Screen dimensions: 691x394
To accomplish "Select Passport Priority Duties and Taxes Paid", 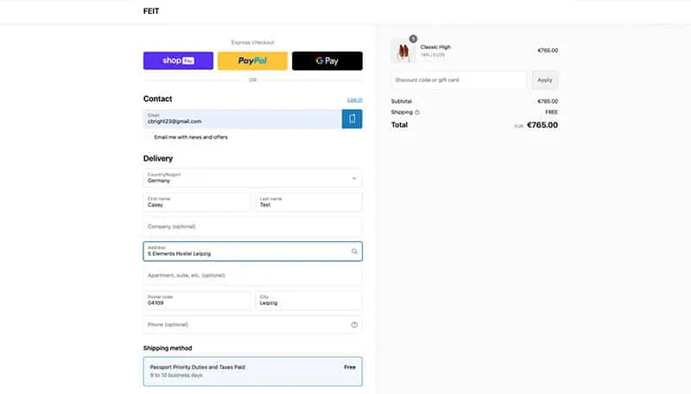I will coord(252,371).
